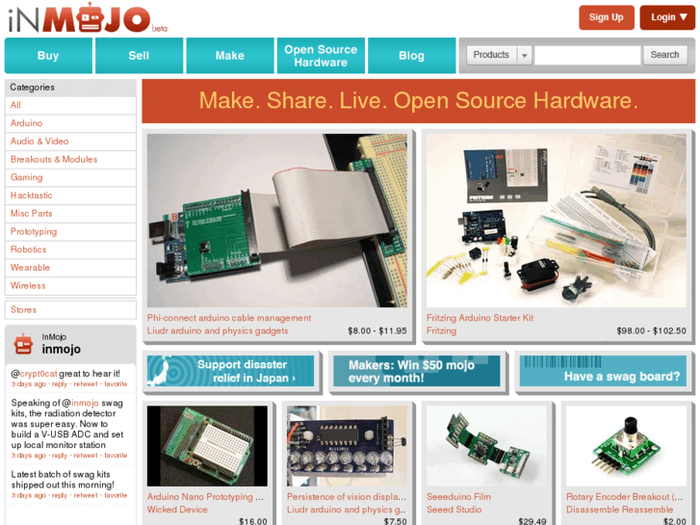Screen dimensions: 700x525
Task: Open the Products search dropdown arrow
Action: click(525, 56)
